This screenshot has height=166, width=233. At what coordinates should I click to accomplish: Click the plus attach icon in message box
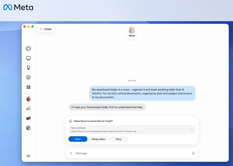71,153
